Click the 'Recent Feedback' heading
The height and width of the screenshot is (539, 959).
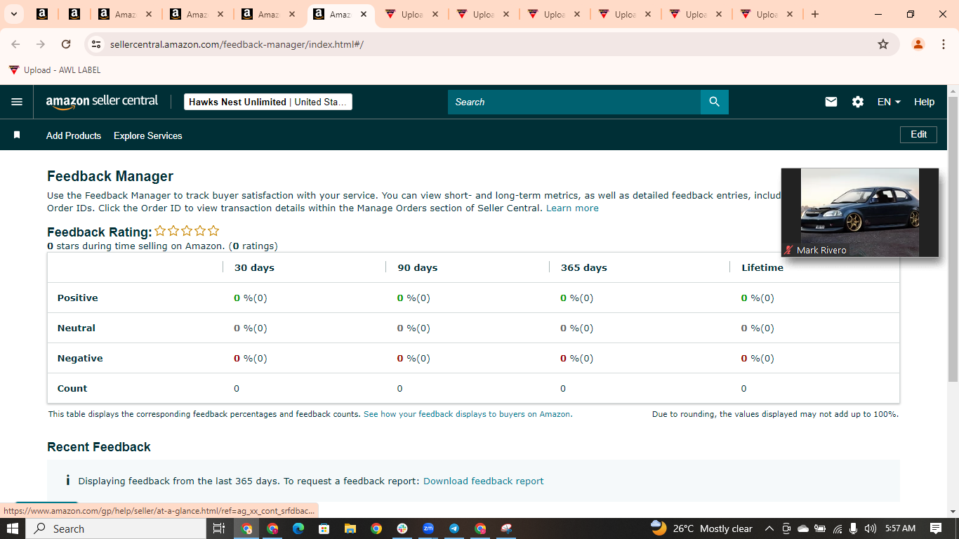99,447
